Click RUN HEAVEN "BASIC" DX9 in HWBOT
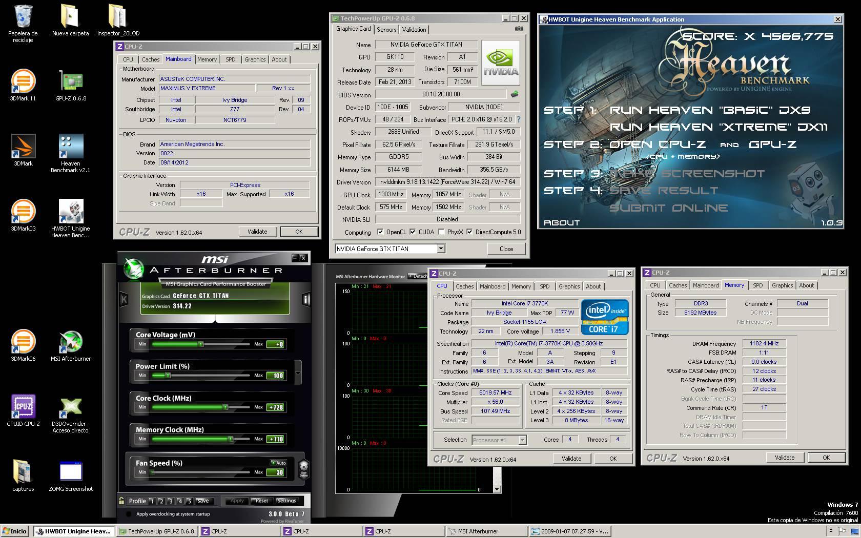Screen dimensions: 861x538 point(710,110)
